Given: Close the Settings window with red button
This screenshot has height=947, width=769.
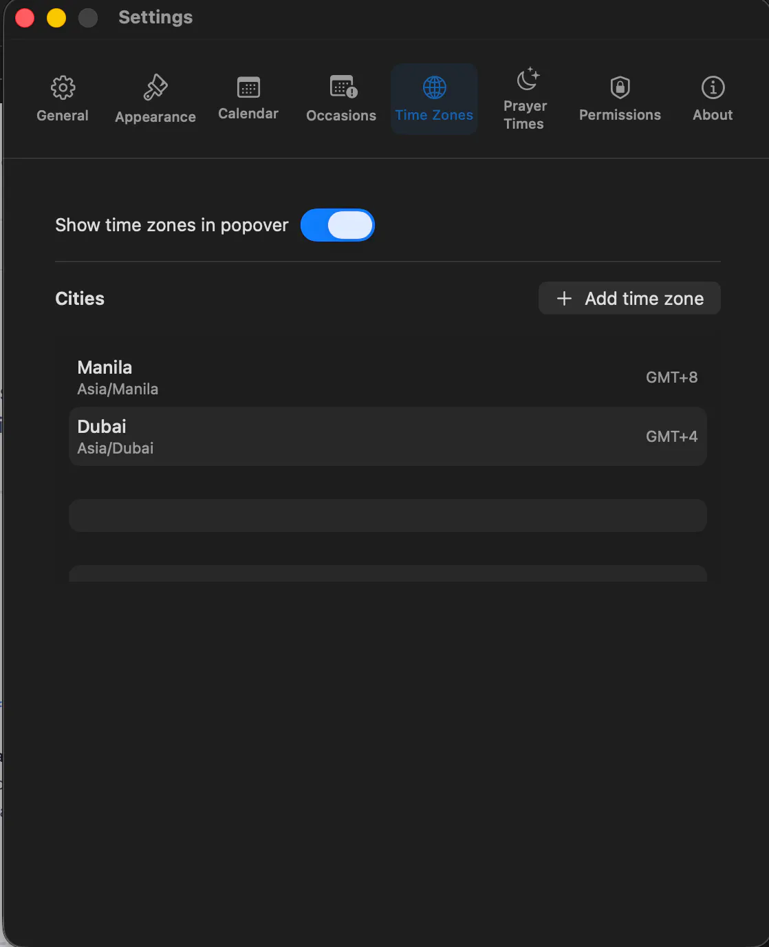Looking at the screenshot, I should (x=25, y=18).
